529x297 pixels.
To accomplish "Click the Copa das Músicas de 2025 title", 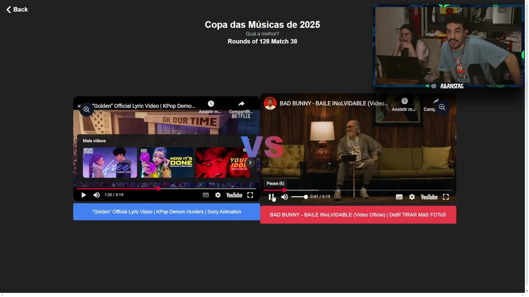I will point(262,25).
